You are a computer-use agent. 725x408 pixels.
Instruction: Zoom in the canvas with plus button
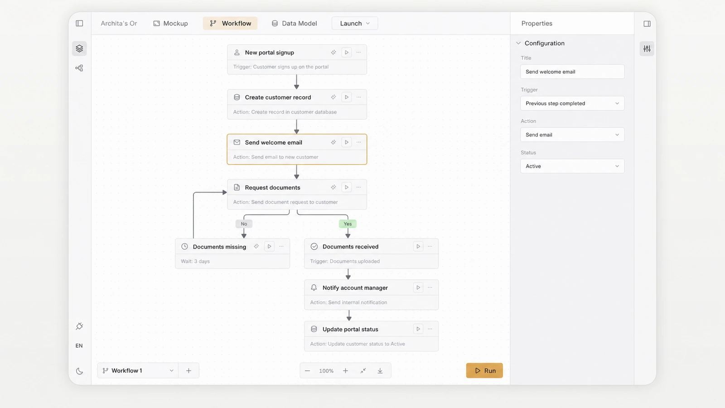point(345,371)
